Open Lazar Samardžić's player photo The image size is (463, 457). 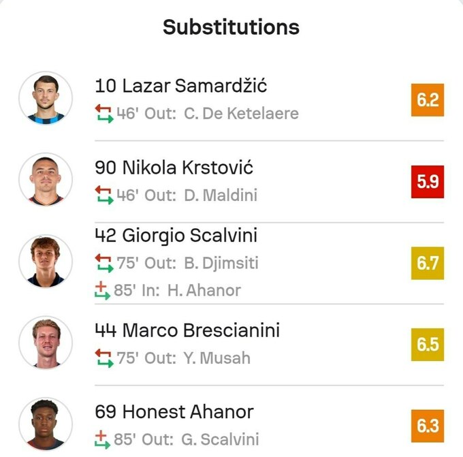[46, 99]
